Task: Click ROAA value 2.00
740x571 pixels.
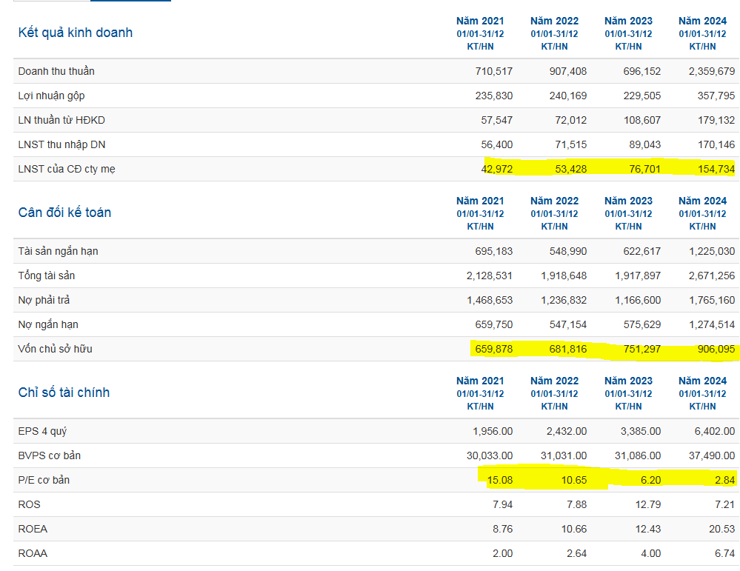Action: click(503, 553)
